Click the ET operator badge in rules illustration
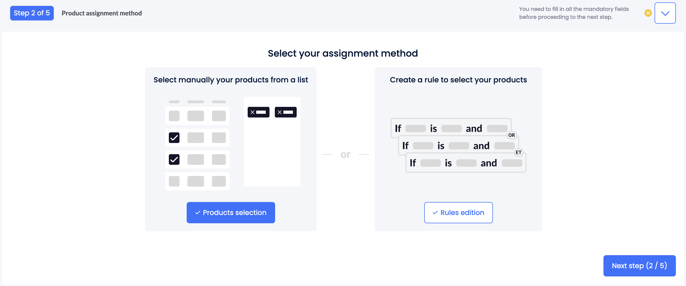The height and width of the screenshot is (286, 686). pyautogui.click(x=518, y=153)
